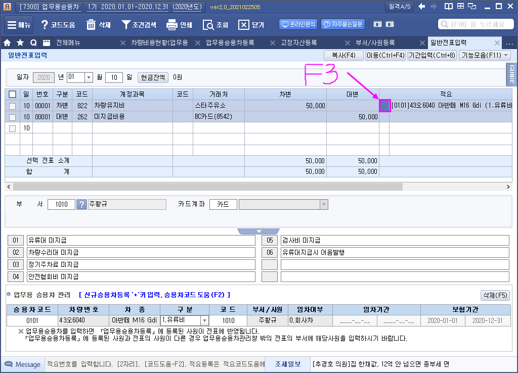Open the tab overflow ellipsis
Viewport: 518px width, 373px height.
click(x=509, y=43)
